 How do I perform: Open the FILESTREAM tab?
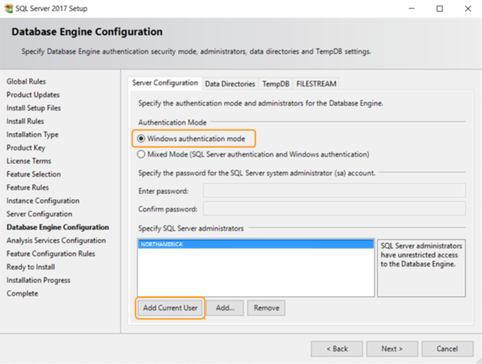316,83
